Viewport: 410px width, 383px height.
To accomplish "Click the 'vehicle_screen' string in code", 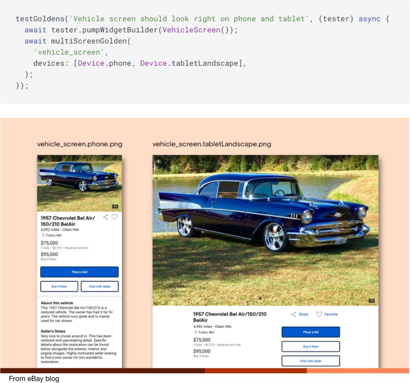I will click(x=71, y=52).
